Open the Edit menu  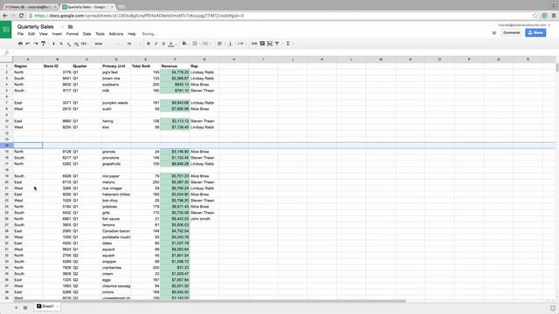tap(31, 34)
